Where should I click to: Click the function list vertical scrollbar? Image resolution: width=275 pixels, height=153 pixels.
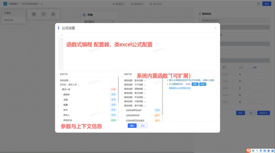click(162, 97)
